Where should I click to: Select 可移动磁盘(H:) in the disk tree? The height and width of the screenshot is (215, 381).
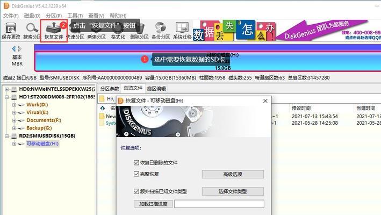[x=42, y=144]
